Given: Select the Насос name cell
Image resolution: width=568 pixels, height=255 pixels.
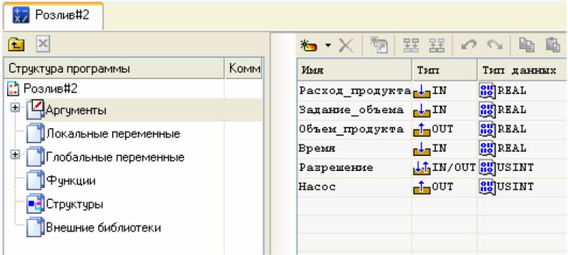Looking at the screenshot, I should 355,187.
